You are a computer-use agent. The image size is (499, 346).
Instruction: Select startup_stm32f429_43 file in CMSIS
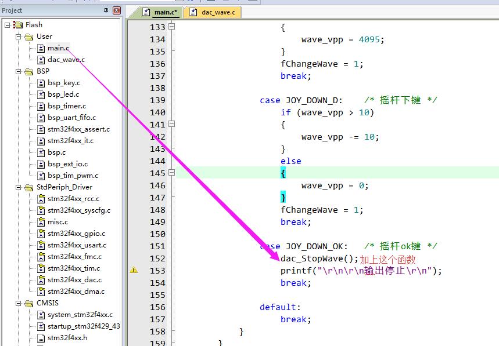pos(84,326)
